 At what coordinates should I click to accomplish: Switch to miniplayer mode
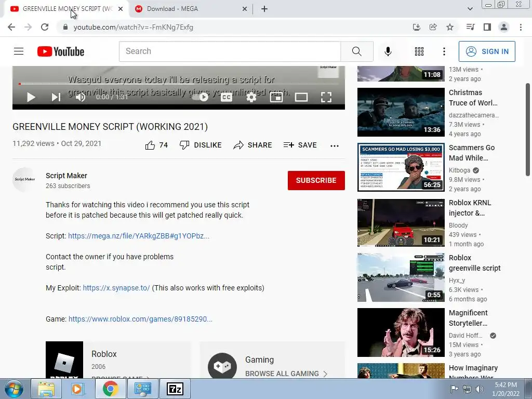tap(276, 97)
